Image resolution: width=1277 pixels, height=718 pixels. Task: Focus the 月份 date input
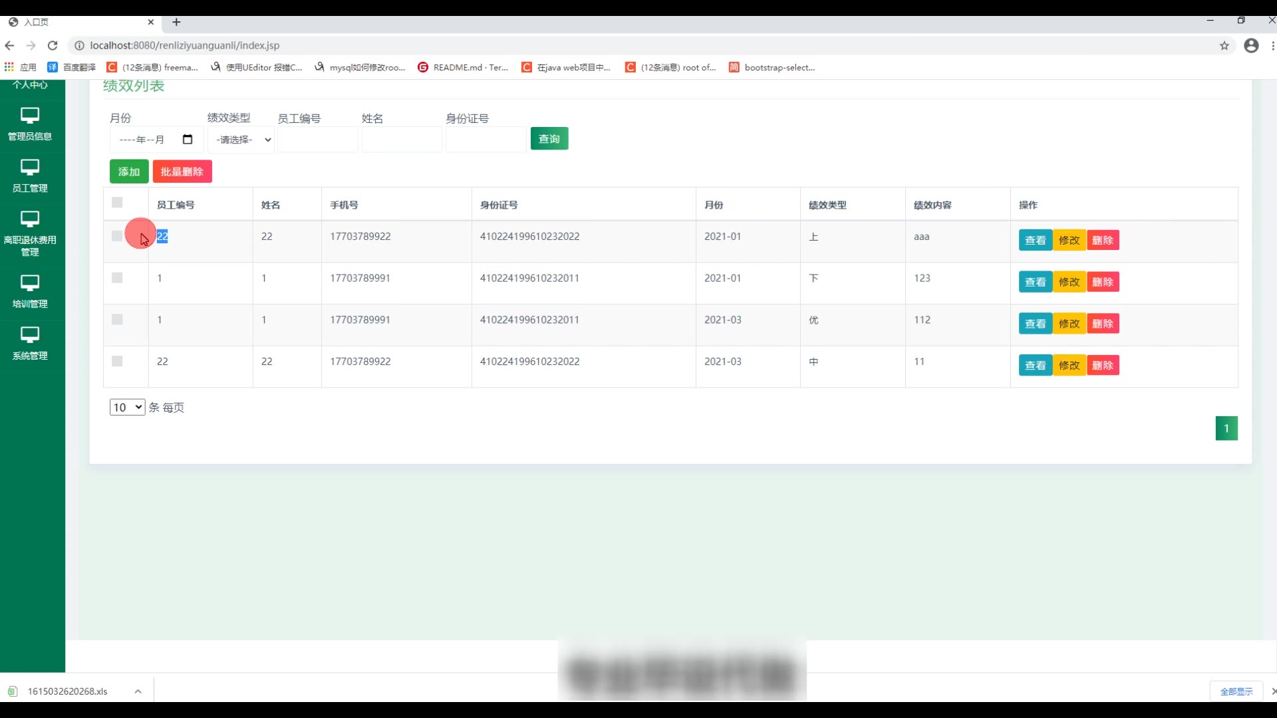[156, 140]
